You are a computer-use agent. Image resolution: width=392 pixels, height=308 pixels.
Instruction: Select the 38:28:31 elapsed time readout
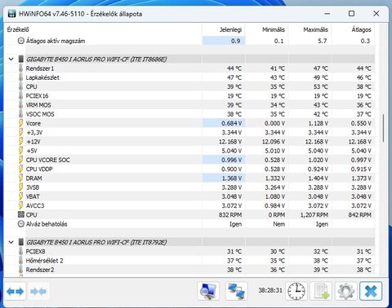click(x=270, y=290)
